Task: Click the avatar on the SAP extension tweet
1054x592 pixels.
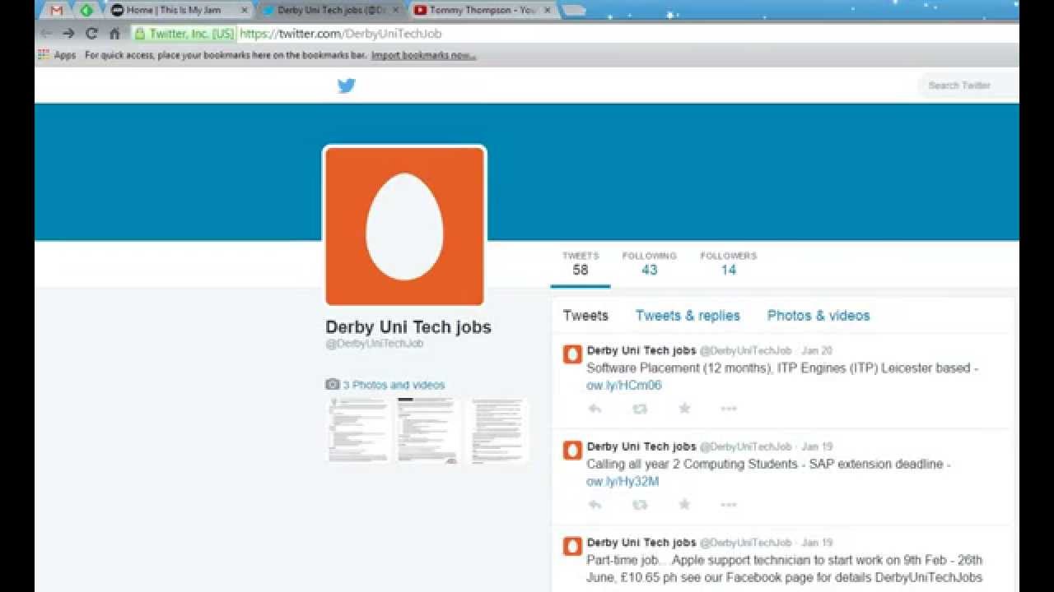Action: click(x=572, y=451)
